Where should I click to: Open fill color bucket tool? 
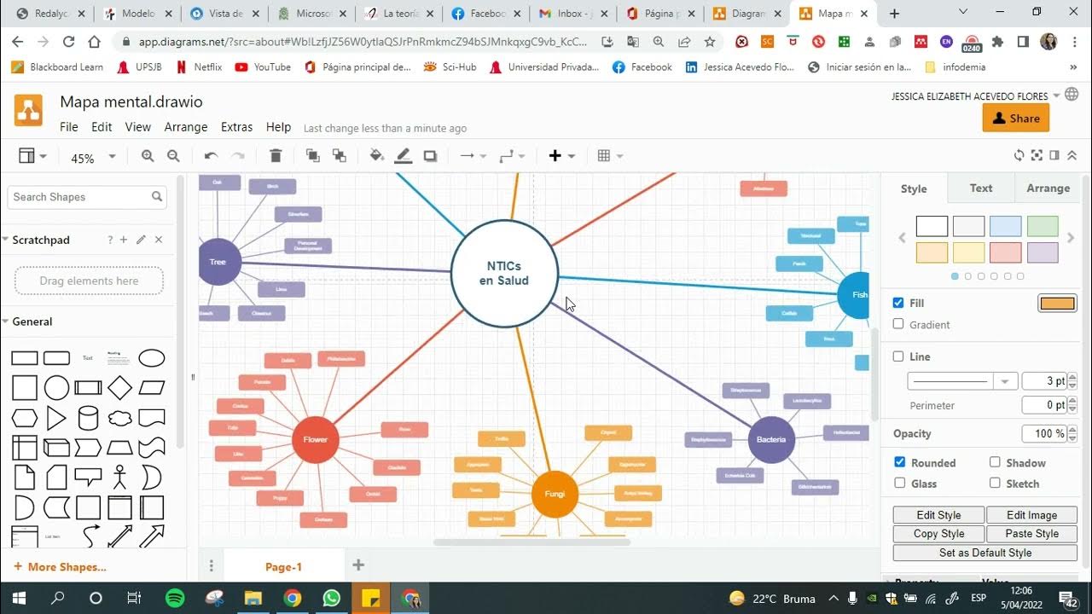(x=376, y=156)
